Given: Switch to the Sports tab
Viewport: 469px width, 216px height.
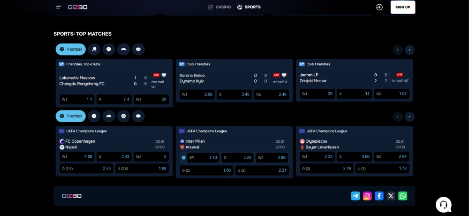Looking at the screenshot, I should click(x=249, y=7).
